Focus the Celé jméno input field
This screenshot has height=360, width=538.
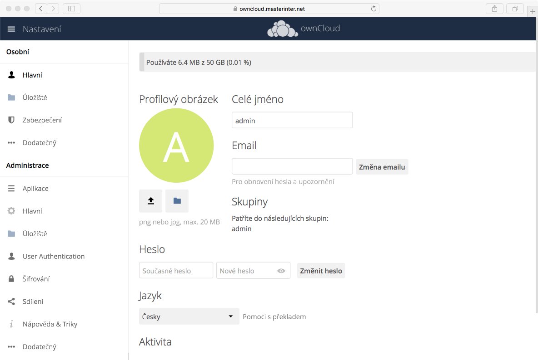(x=292, y=120)
